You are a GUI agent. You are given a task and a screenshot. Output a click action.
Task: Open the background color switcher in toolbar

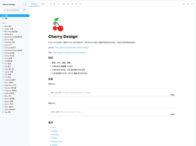[64, 4]
